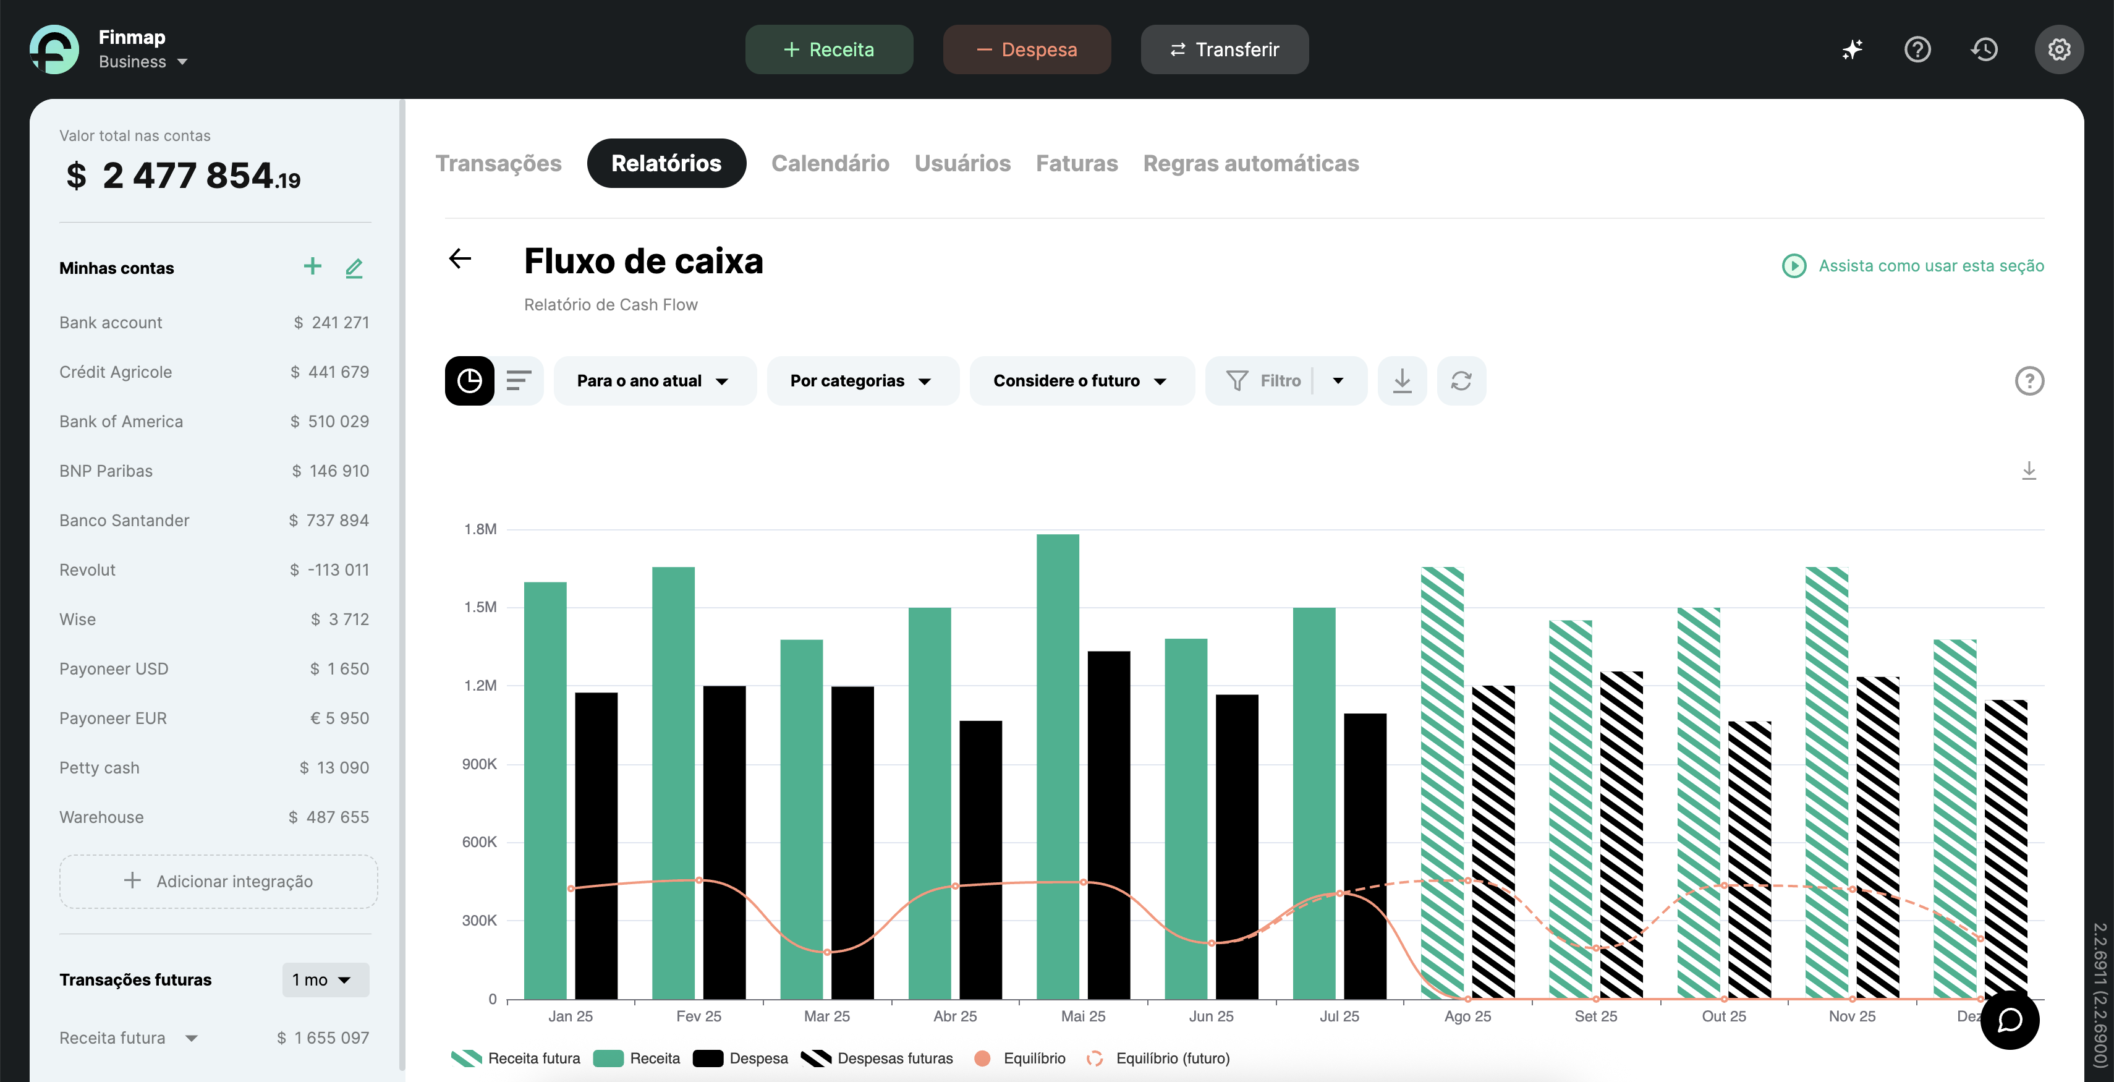Open the 1 mo period dropdown
This screenshot has width=2114, height=1082.
coord(325,979)
